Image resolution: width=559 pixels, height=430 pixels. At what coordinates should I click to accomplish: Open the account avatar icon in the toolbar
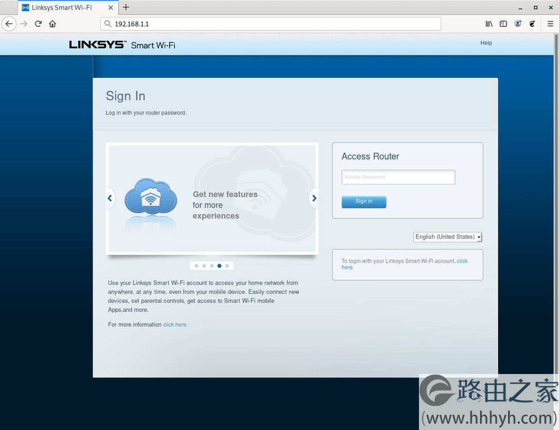[x=518, y=24]
